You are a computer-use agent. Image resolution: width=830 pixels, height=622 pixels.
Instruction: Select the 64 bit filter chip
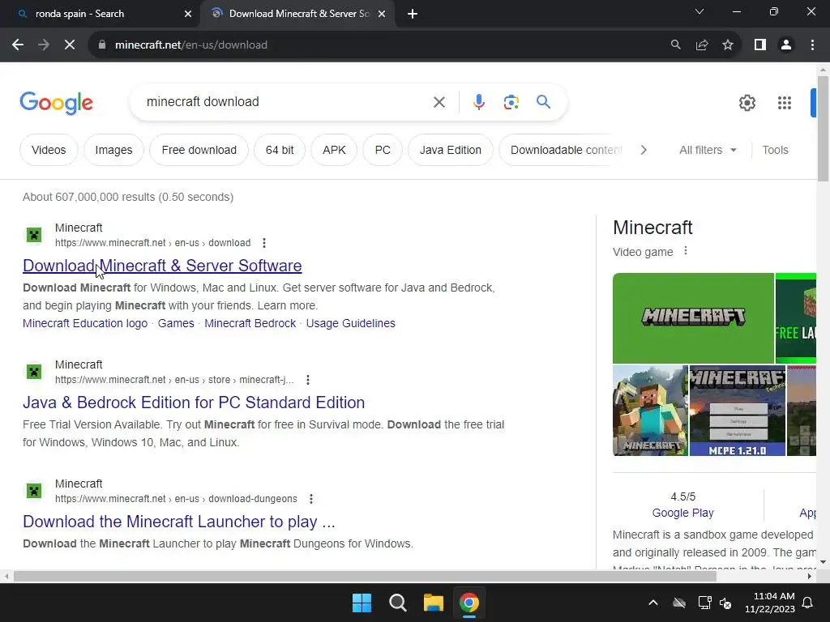[280, 150]
